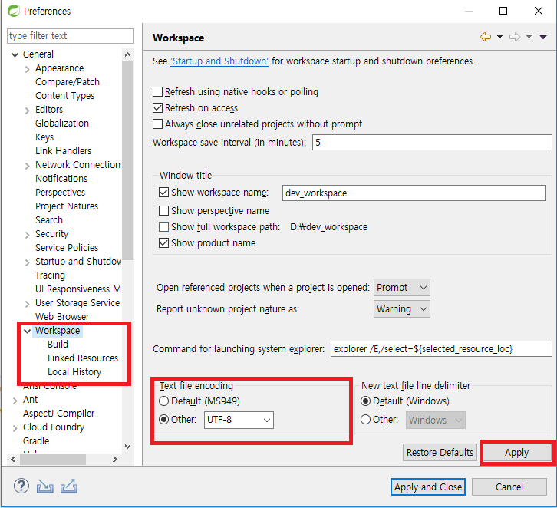
Task: Click the export preferences icon
Action: coord(68,487)
